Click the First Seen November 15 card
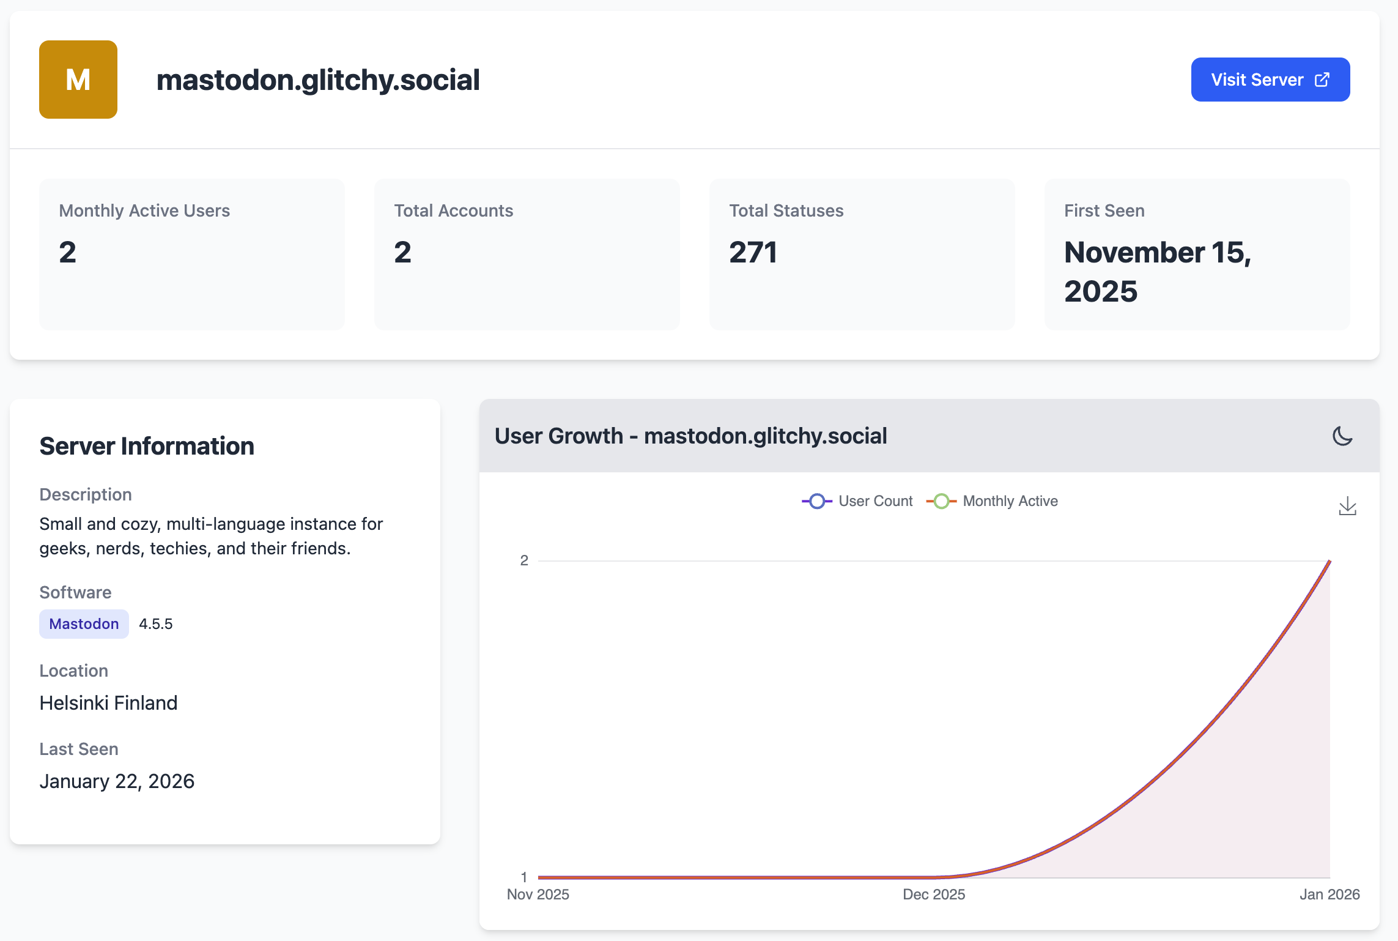This screenshot has height=941, width=1398. (1197, 255)
